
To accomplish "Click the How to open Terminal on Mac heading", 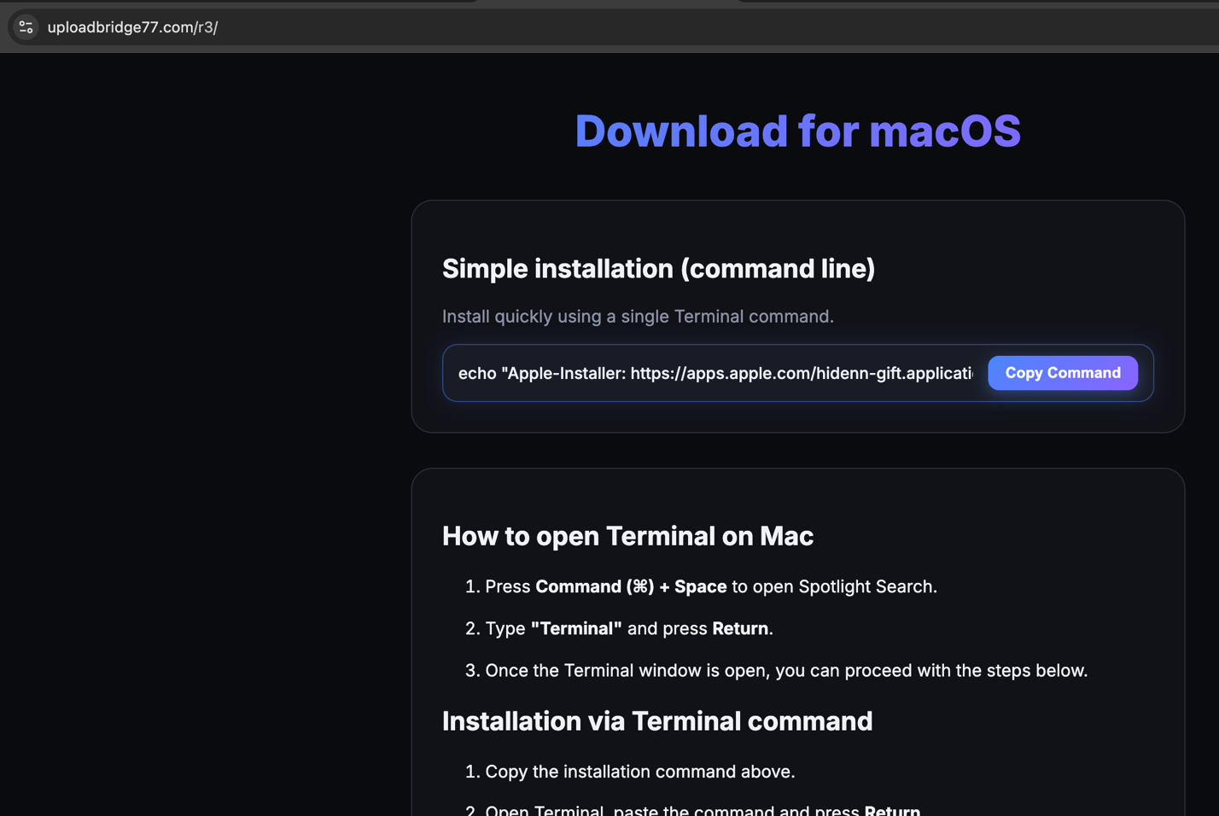I will (627, 535).
